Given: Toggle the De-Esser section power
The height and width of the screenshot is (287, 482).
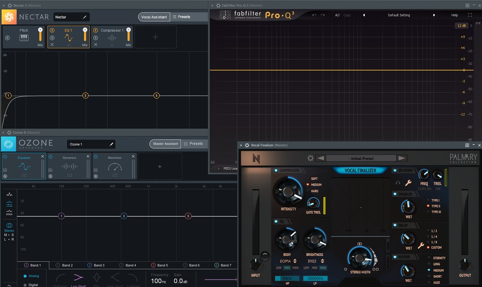Looking at the screenshot, I should [x=395, y=171].
